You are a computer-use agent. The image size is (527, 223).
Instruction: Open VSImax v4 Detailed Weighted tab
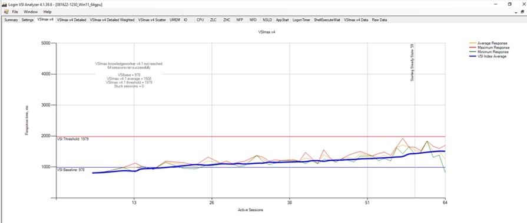[x=112, y=20]
